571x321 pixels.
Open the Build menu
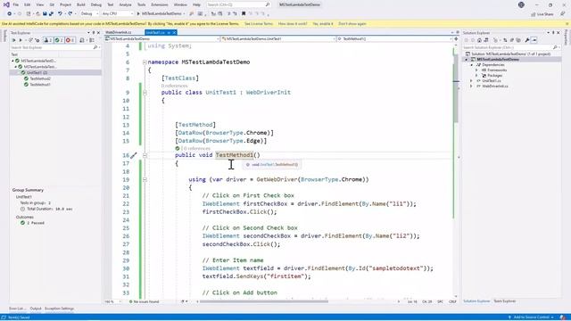pos(81,4)
